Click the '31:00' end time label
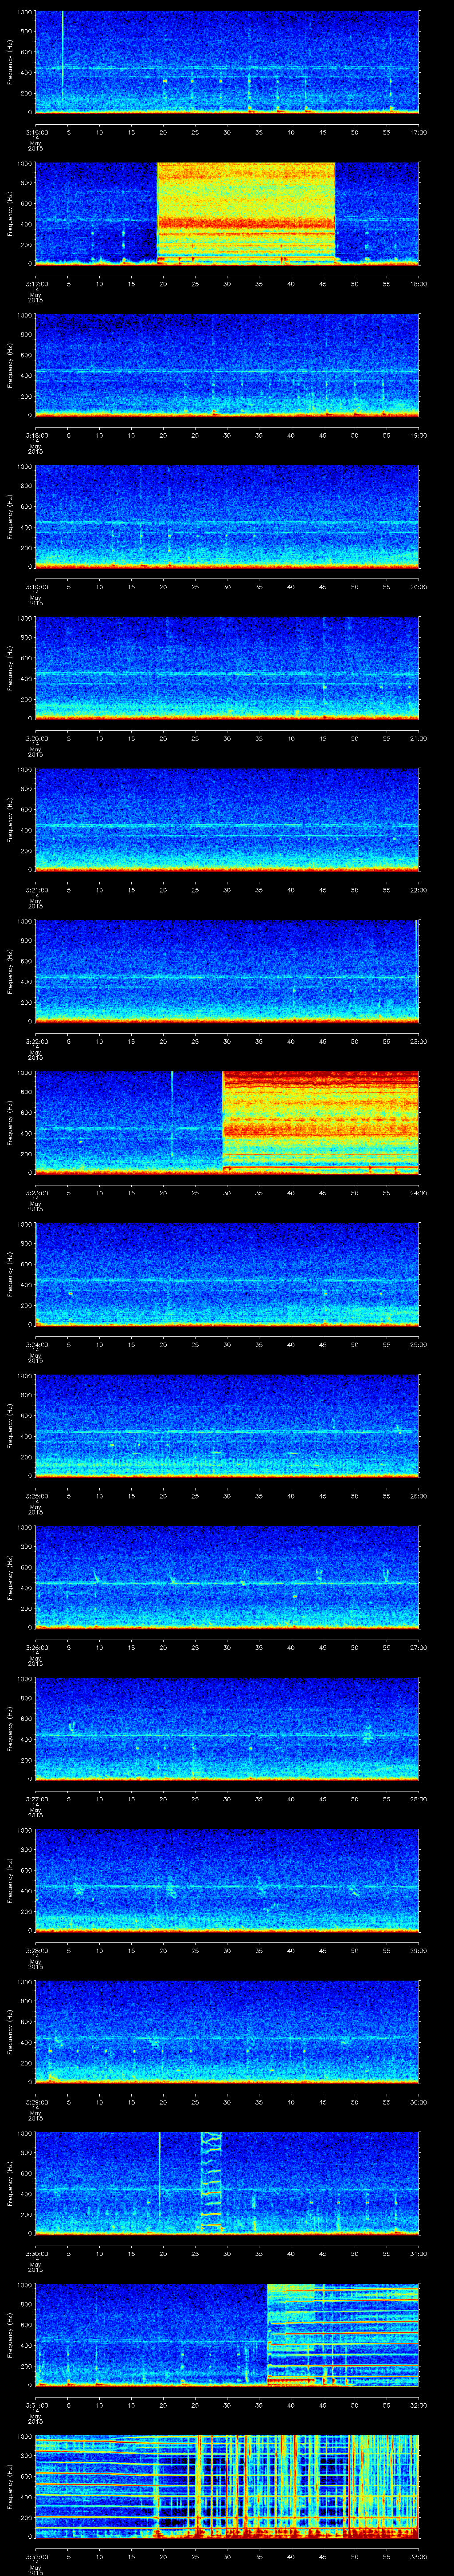454x2576 pixels. (x=418, y=2253)
